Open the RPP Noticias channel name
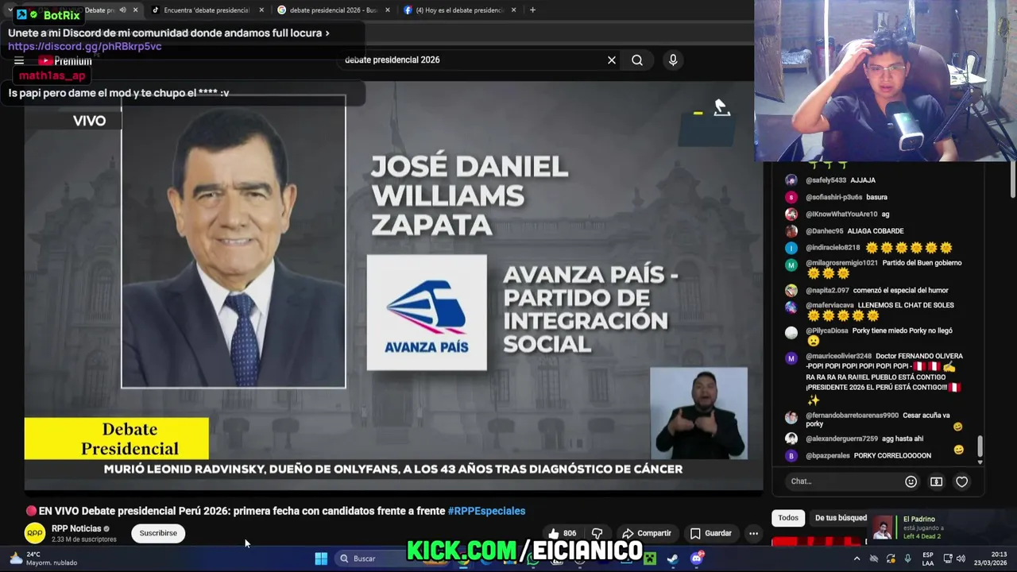Viewport: 1017px width, 572px height. (x=76, y=528)
